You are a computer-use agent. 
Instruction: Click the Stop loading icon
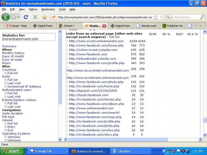pos(35,17)
